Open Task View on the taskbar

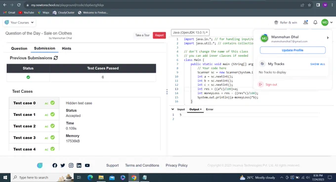[79, 178]
